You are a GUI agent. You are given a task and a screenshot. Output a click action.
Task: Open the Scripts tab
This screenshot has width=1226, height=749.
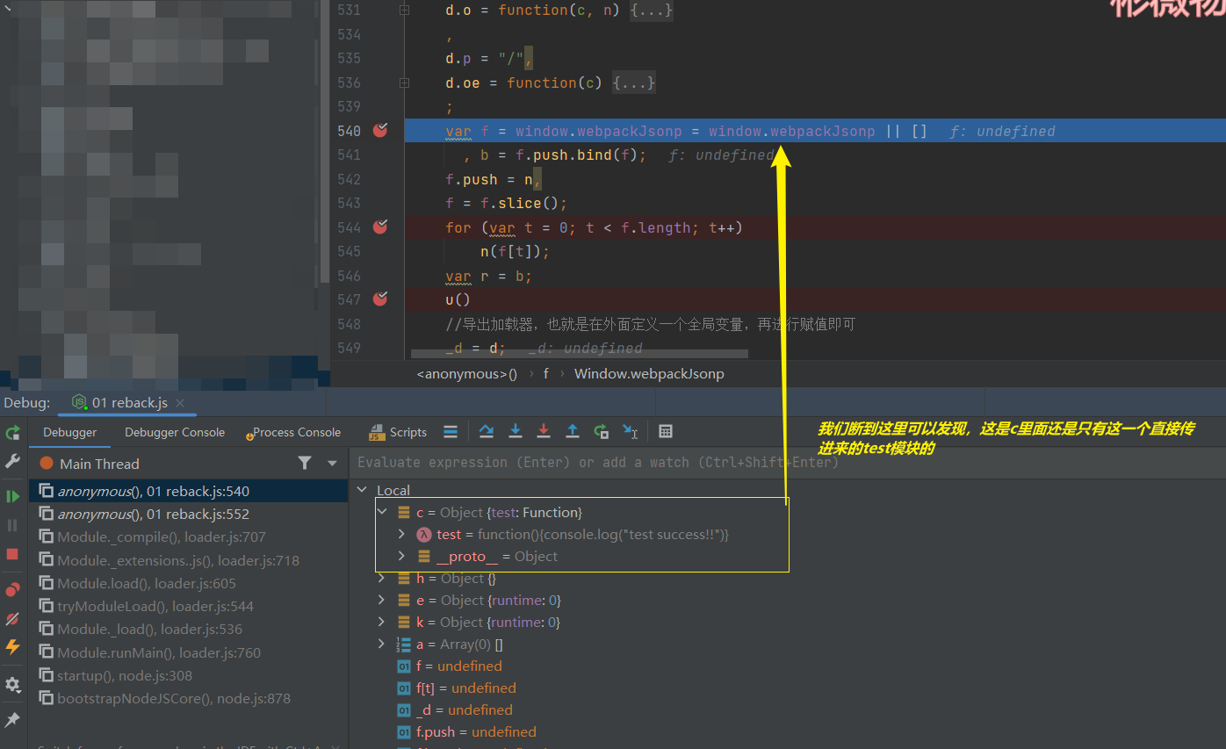pos(398,432)
